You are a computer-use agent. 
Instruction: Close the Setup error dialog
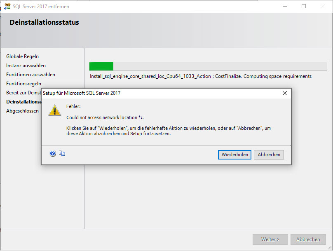click(x=285, y=93)
